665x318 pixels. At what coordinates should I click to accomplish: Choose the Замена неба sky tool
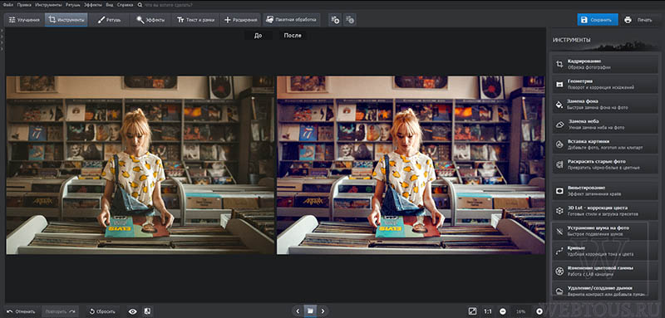pyautogui.click(x=605, y=124)
